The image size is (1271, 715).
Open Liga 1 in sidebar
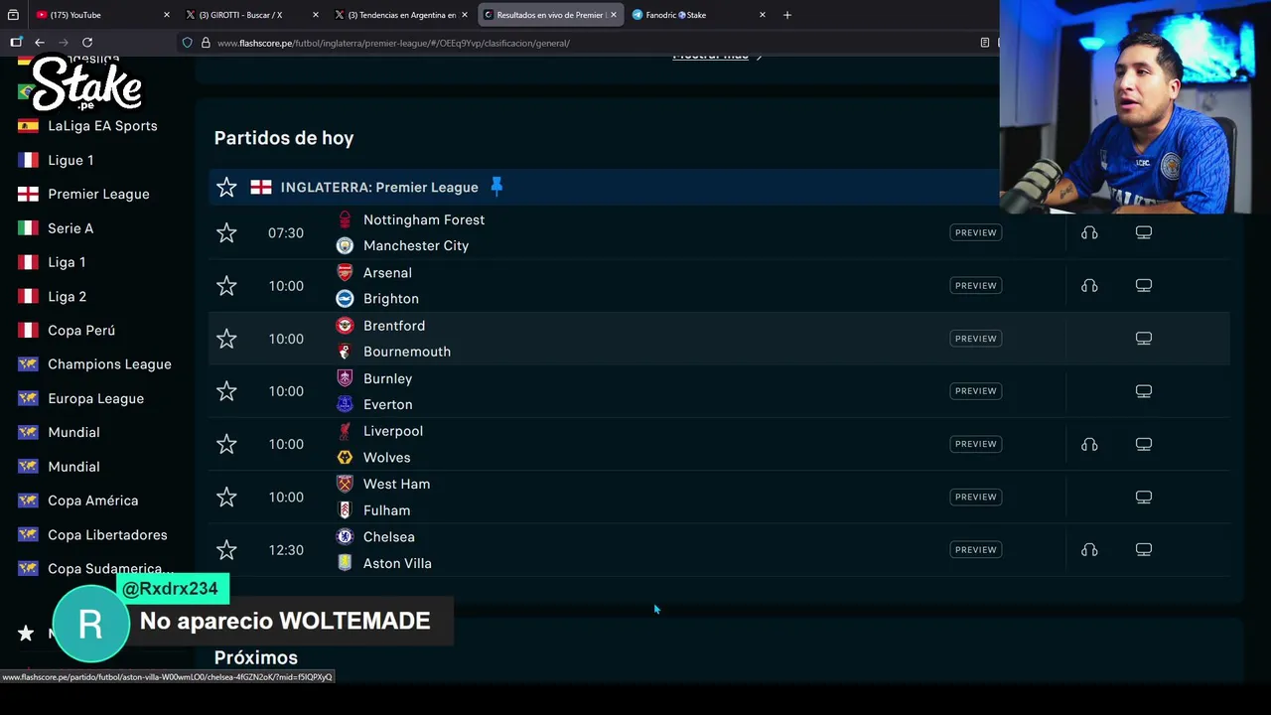coord(67,262)
